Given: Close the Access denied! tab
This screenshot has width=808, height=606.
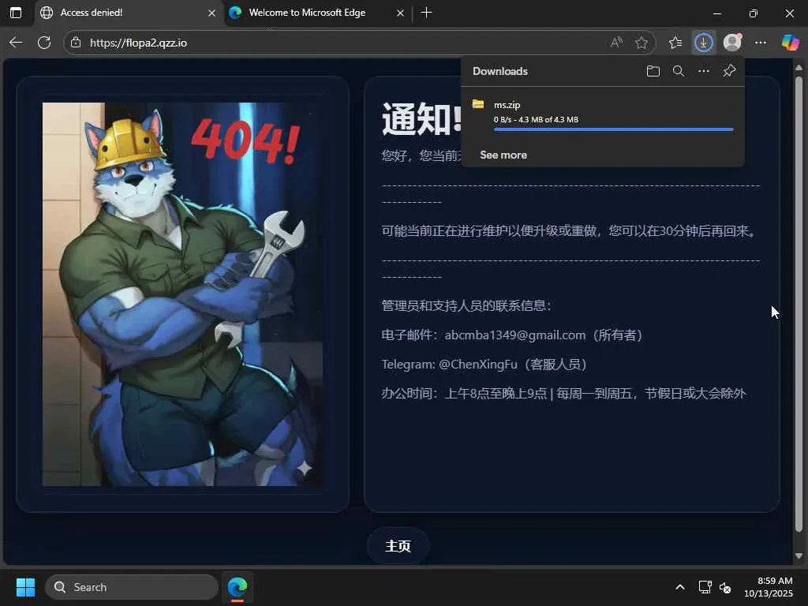Looking at the screenshot, I should [211, 13].
